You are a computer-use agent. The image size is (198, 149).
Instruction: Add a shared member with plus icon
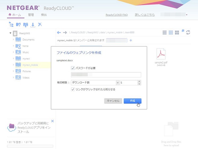(131, 40)
